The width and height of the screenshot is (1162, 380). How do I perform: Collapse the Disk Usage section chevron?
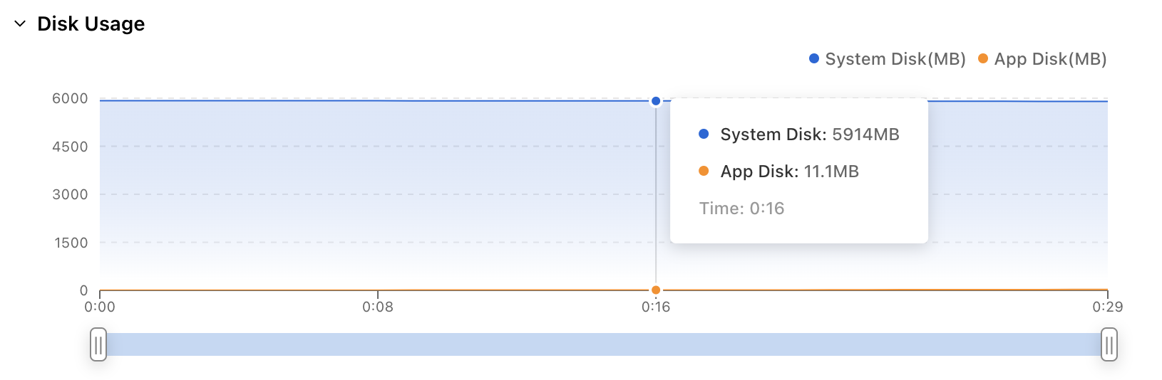pyautogui.click(x=20, y=24)
